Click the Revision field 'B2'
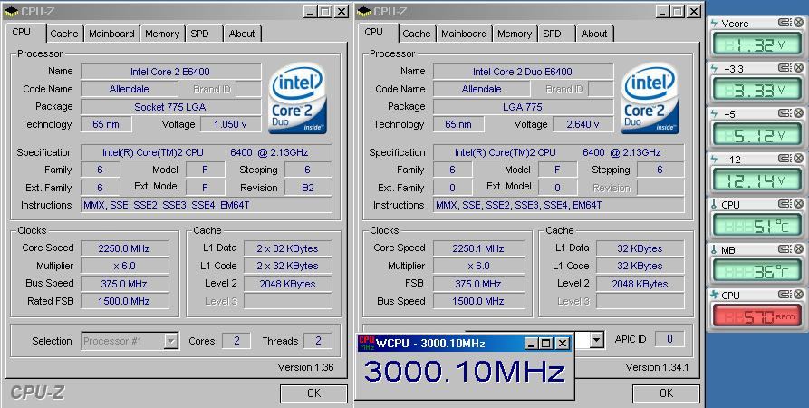The height and width of the screenshot is (408, 809). (x=308, y=188)
